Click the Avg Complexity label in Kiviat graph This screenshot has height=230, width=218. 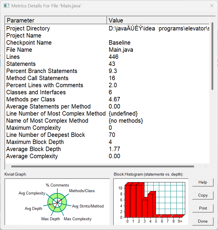tap(32, 193)
